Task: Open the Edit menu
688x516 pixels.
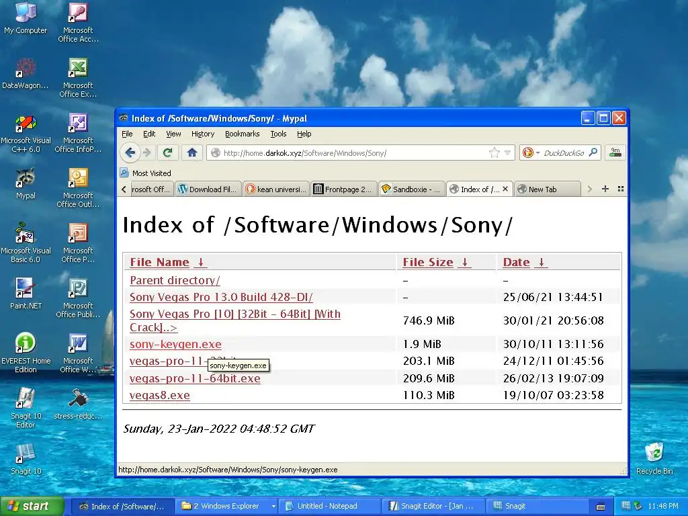Action: (149, 134)
